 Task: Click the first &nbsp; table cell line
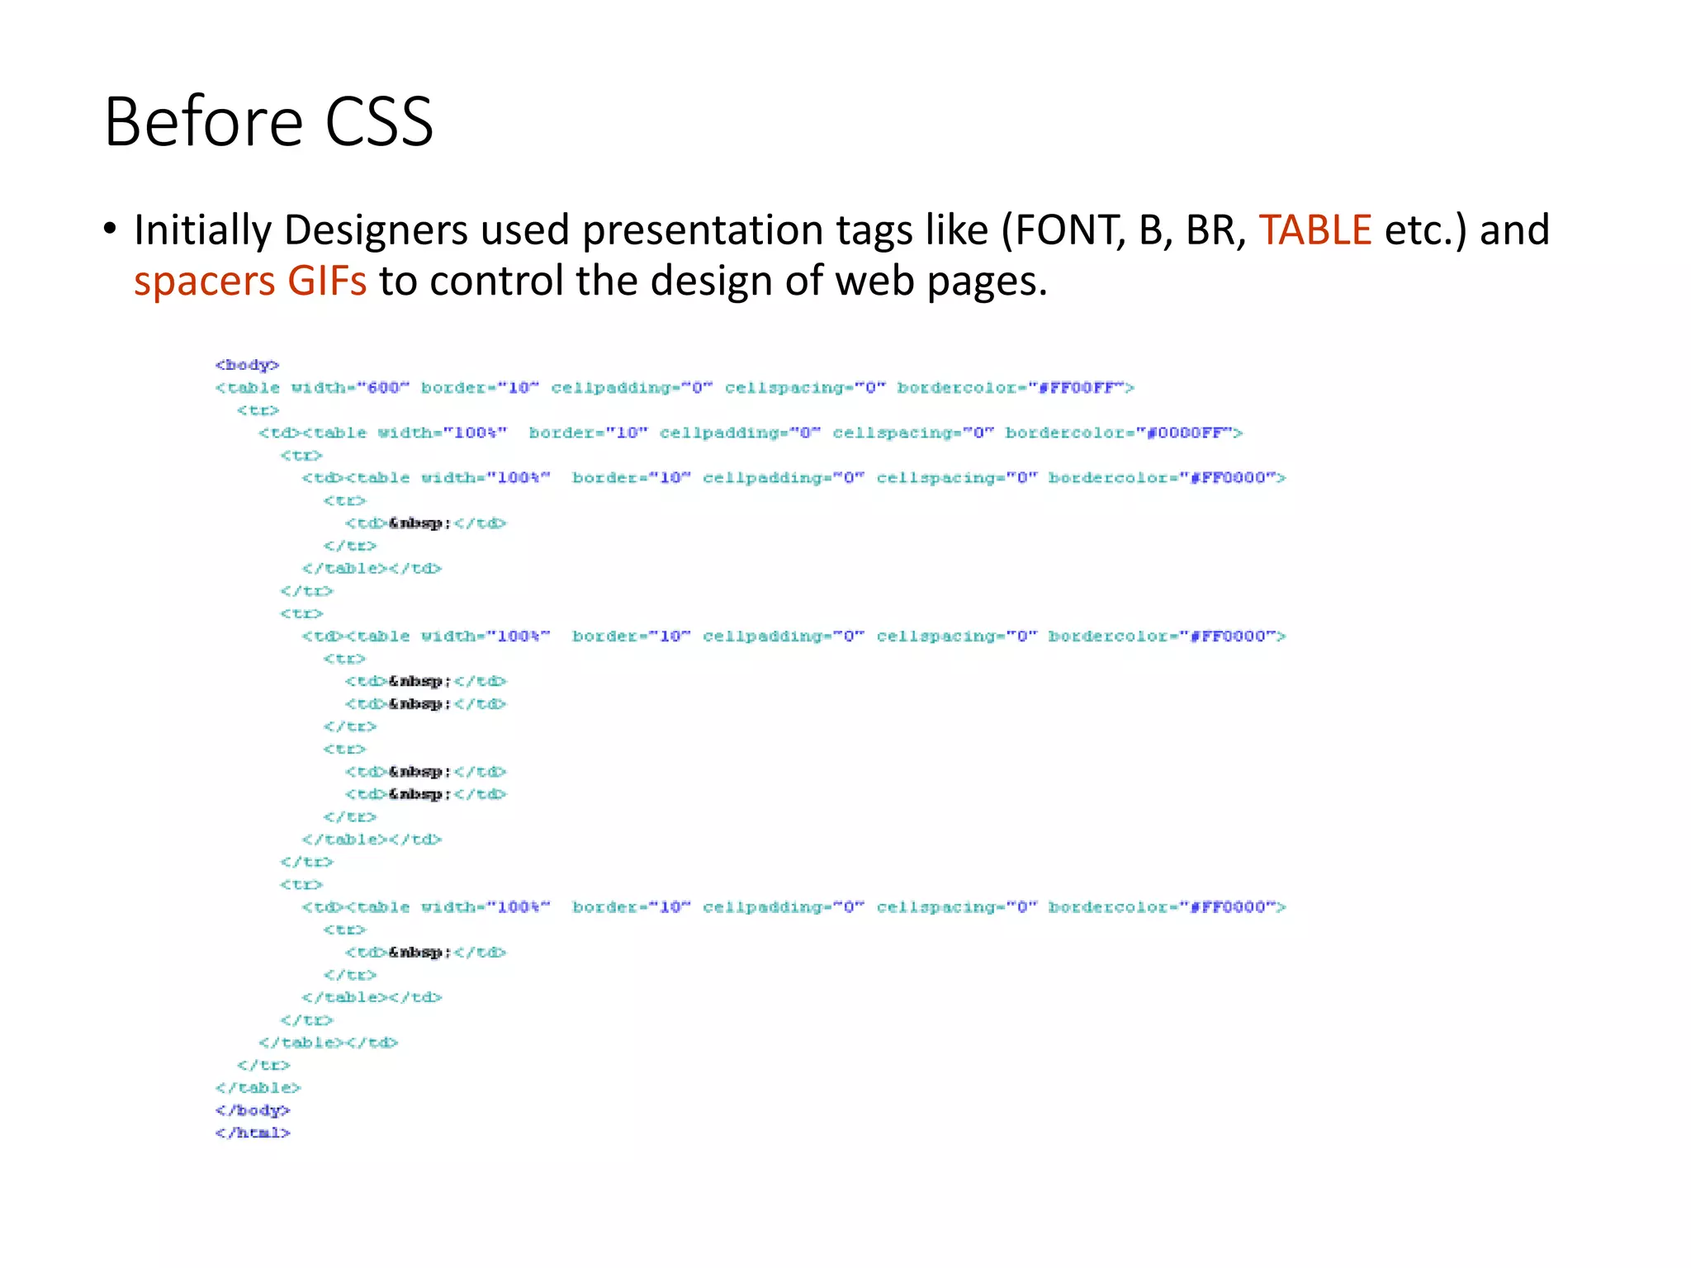(425, 523)
